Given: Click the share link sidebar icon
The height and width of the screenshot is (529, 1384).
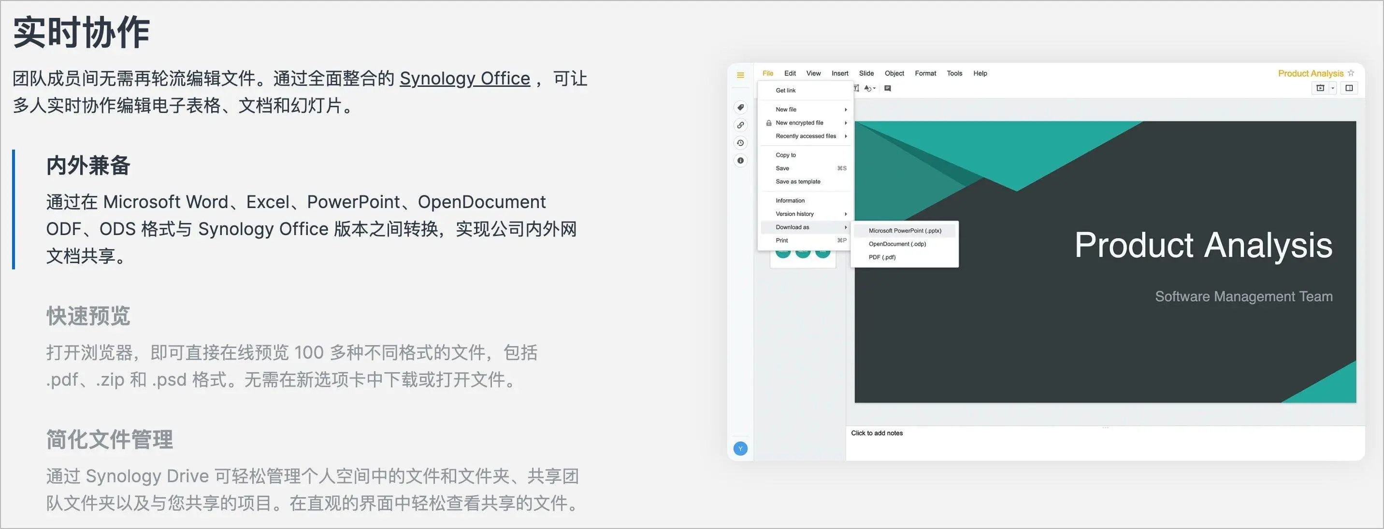Looking at the screenshot, I should click(740, 125).
